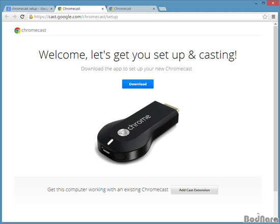Viewport: 280px width, 224px height.
Task: Click the browser forward arrow
Action: click(14, 17)
